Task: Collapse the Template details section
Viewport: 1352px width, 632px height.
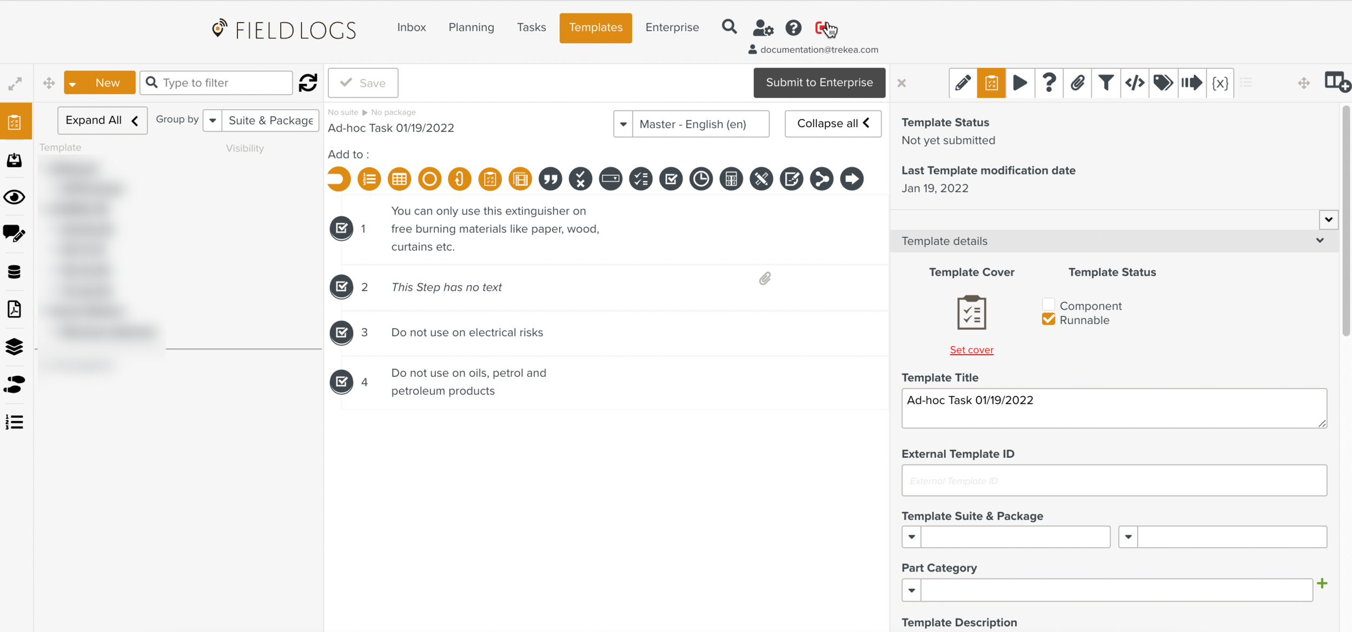Action: [1320, 241]
